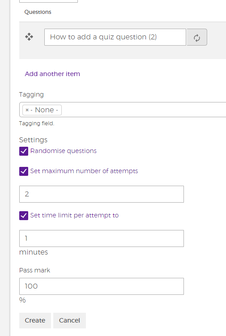Click the Tagging label above the tag field
The height and width of the screenshot is (336, 226).
point(31,95)
